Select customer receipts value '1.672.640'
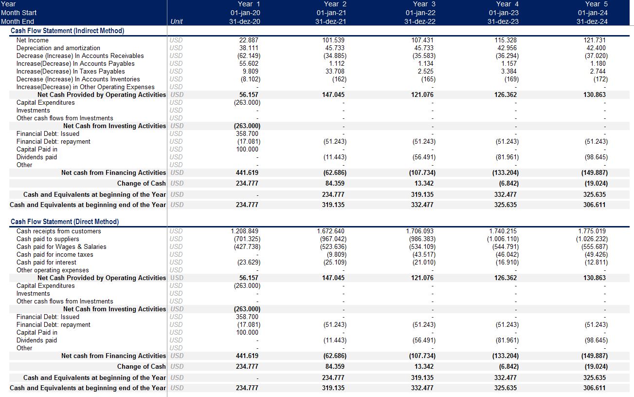 [331, 231]
